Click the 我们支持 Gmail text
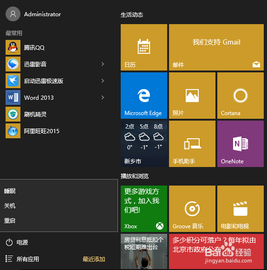This screenshot has height=270, width=267. 216,42
